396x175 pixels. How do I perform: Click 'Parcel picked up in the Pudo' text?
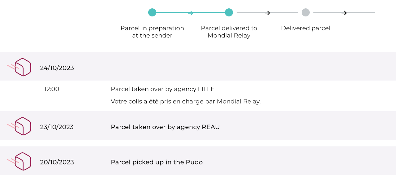(x=157, y=162)
